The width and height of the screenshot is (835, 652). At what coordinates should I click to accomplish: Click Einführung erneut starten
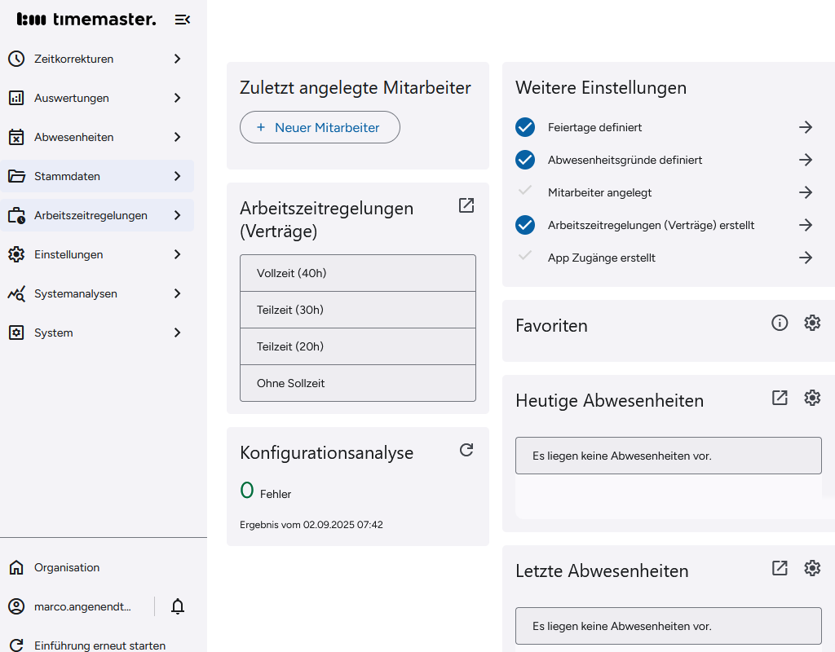(98, 645)
